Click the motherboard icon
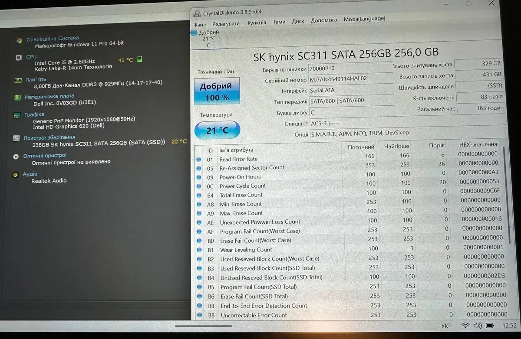The height and width of the screenshot is (339, 521). pos(17,98)
